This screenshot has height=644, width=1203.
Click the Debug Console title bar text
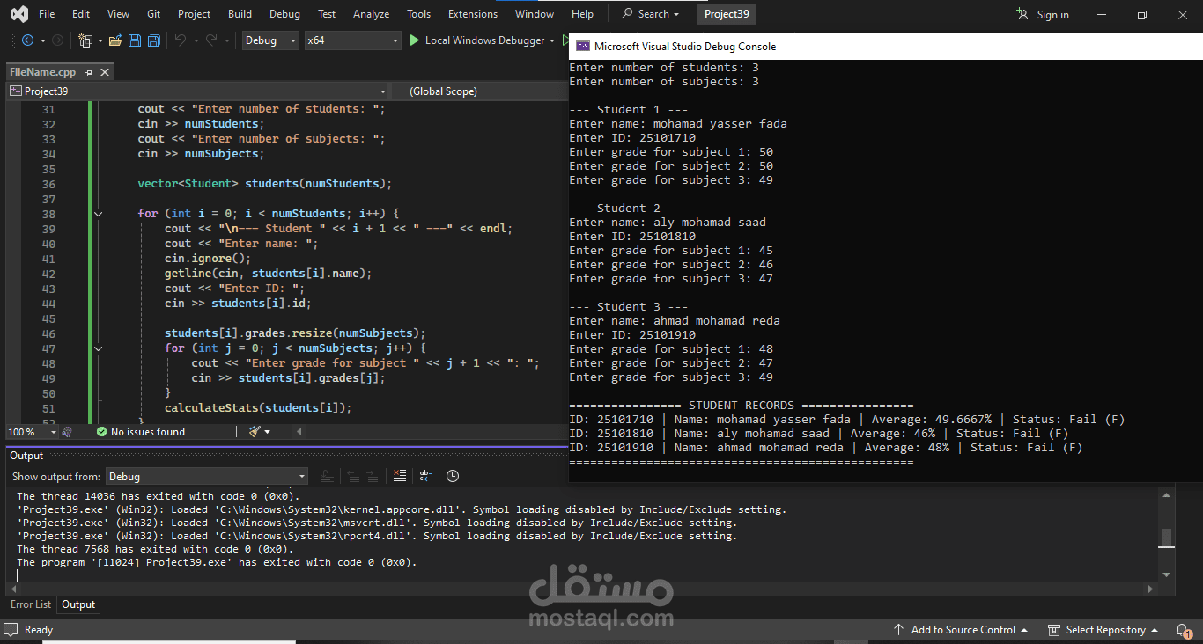tap(685, 47)
